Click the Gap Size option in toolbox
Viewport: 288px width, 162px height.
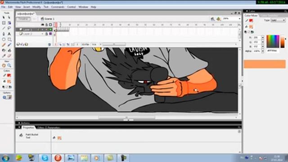4,97
